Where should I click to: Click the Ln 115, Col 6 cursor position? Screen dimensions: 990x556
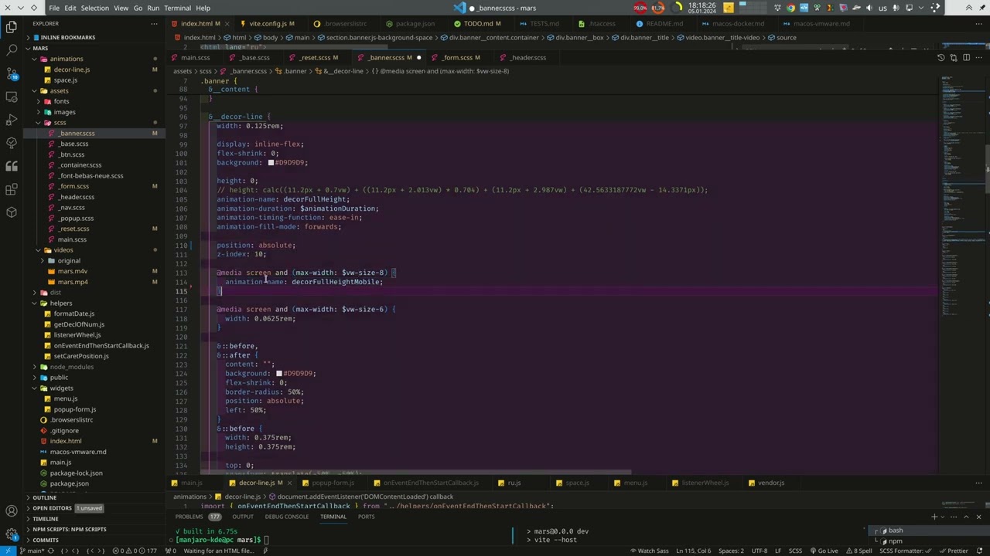(x=694, y=551)
